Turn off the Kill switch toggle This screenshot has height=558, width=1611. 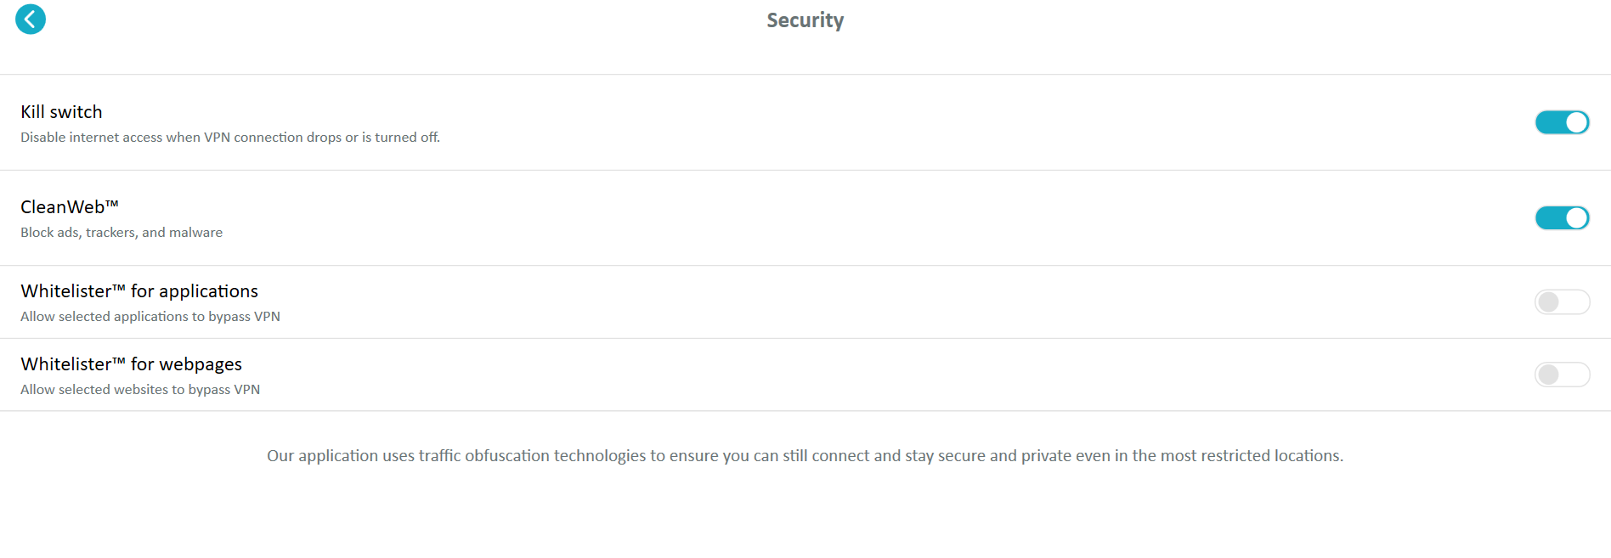[1562, 122]
